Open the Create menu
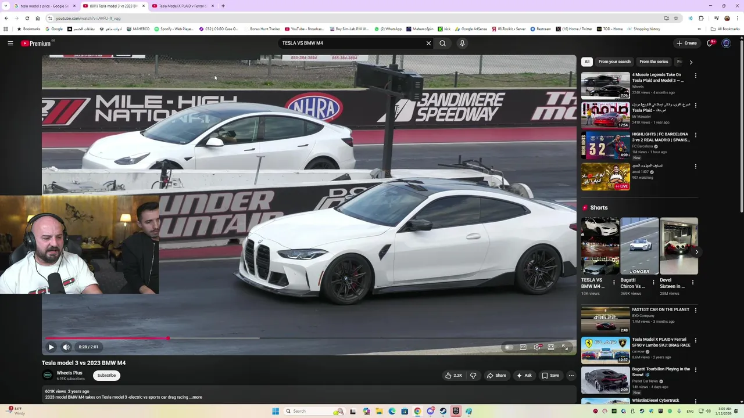Image resolution: width=744 pixels, height=418 pixels. click(686, 43)
